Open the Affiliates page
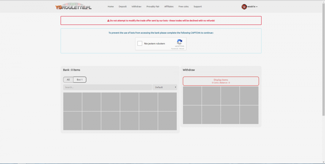Viewport: 325px width, 164px height. [169, 7]
